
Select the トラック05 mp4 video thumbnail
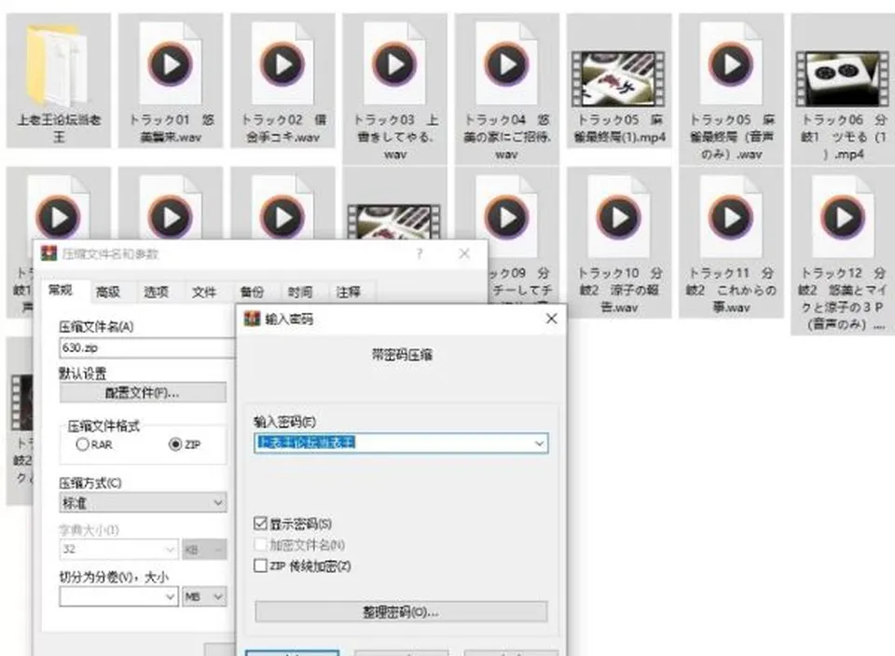point(618,78)
